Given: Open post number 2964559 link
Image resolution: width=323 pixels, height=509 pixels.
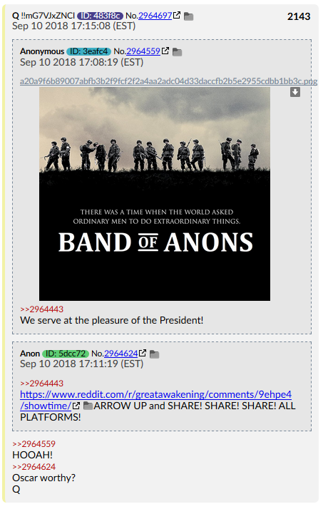Looking at the screenshot, I should pos(143,51).
